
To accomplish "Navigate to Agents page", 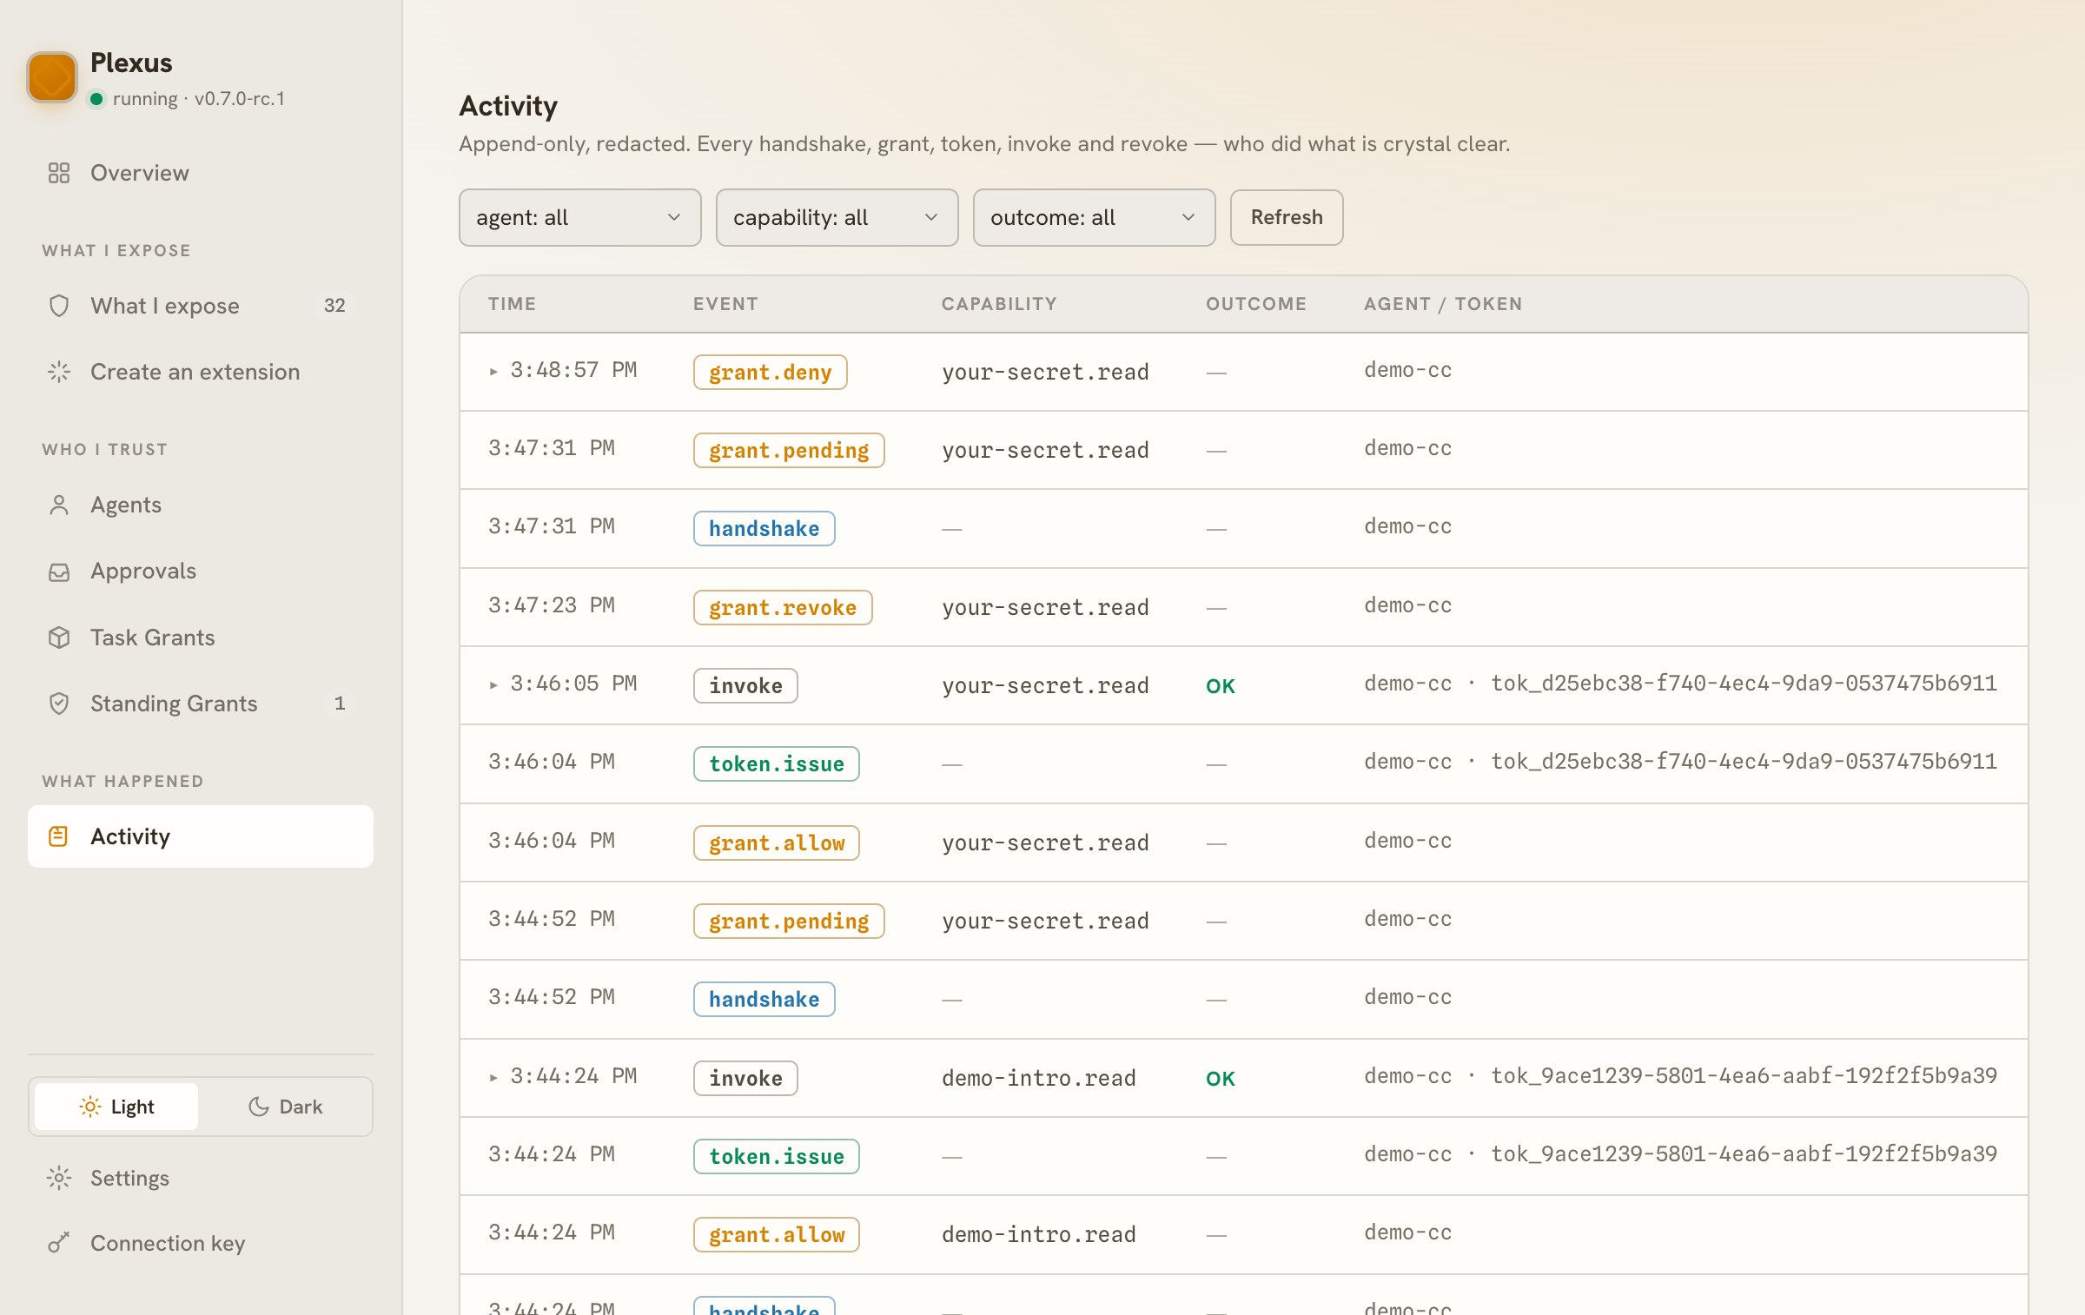I will pos(201,505).
